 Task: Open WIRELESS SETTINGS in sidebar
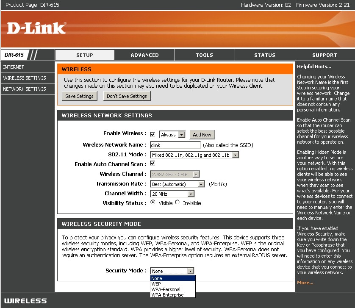pyautogui.click(x=28, y=78)
